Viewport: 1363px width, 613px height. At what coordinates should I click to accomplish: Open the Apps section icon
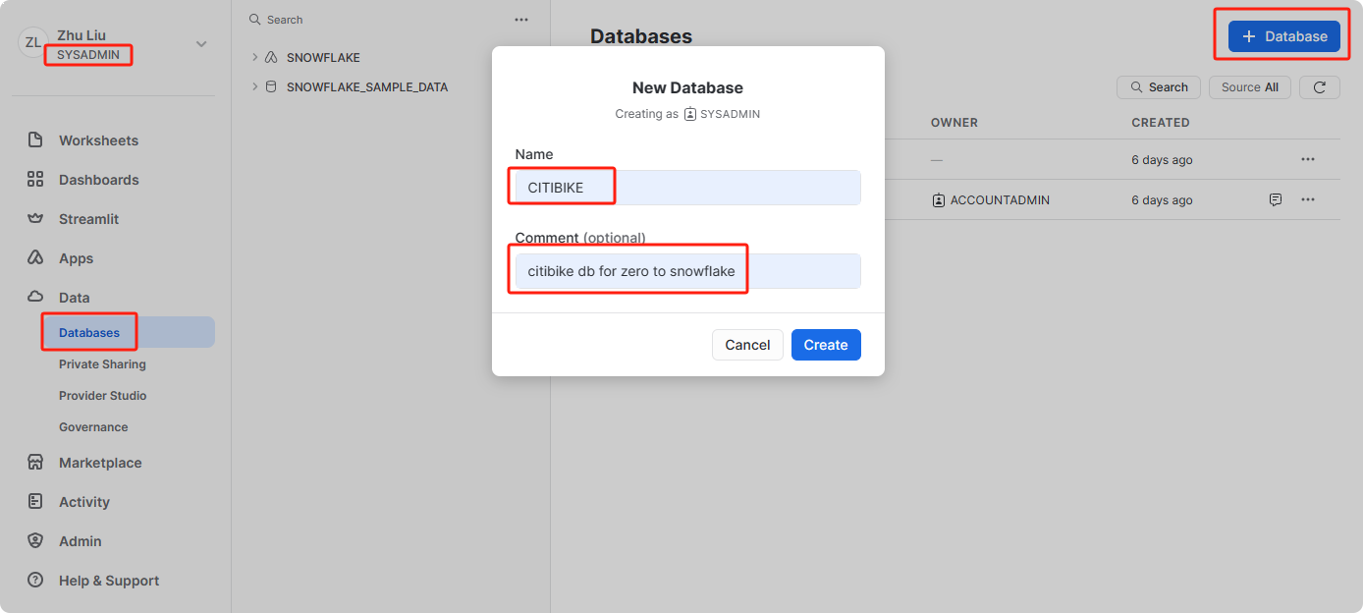click(35, 258)
